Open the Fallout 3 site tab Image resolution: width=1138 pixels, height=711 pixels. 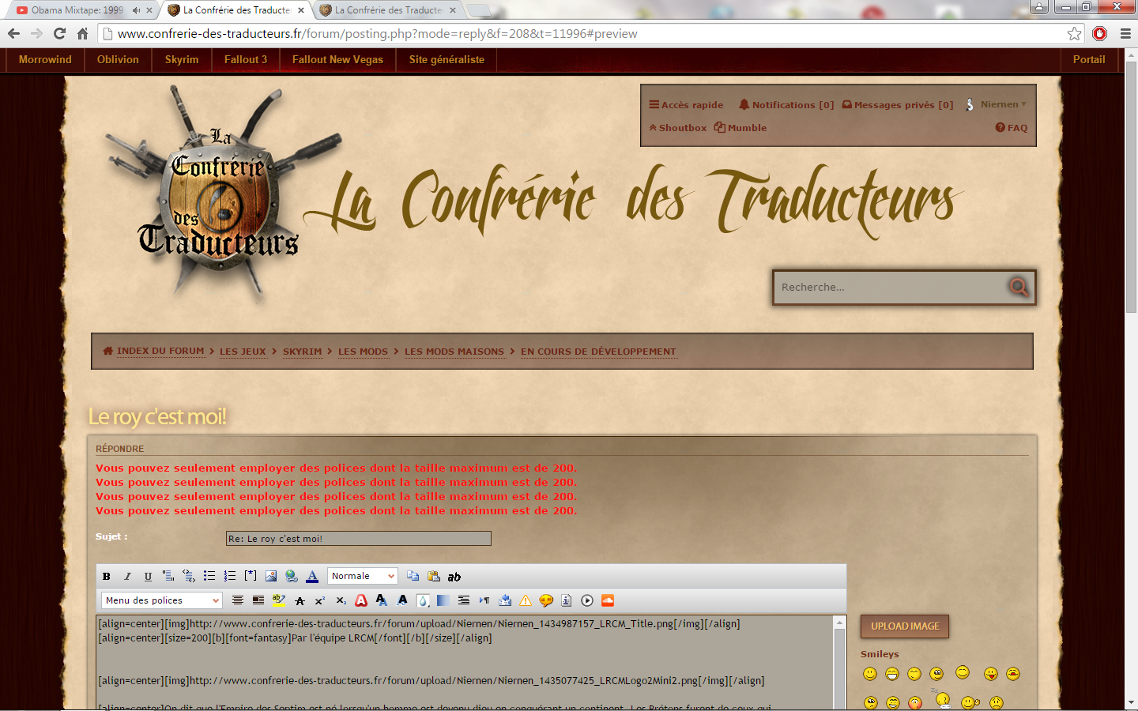click(246, 60)
